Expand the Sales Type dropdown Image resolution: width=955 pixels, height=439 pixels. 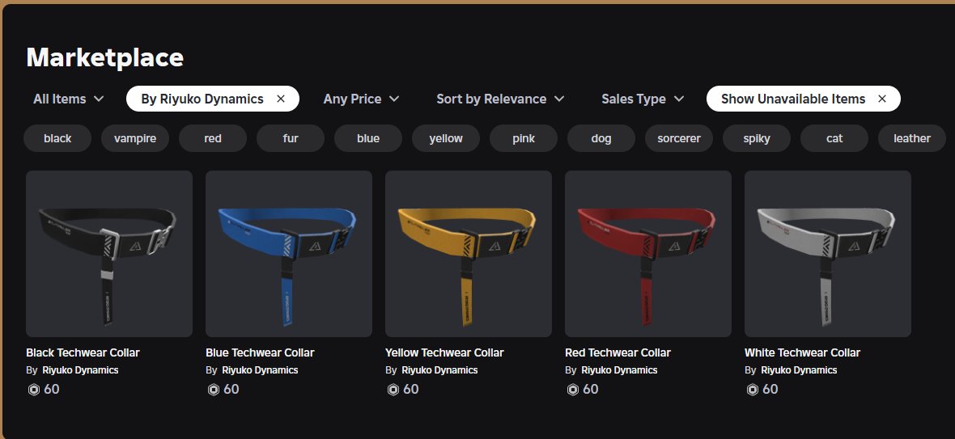643,99
